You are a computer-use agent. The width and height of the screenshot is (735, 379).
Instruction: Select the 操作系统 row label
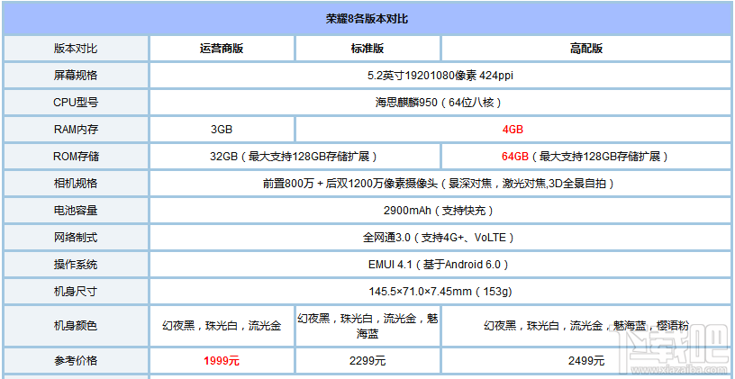coord(76,265)
